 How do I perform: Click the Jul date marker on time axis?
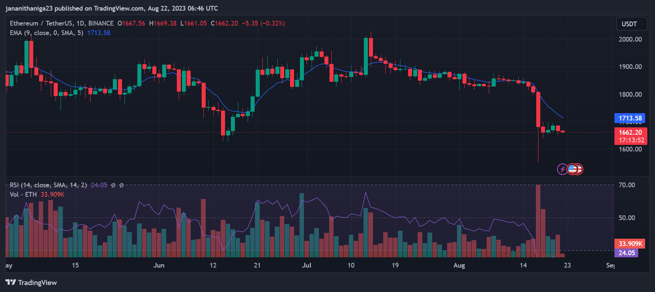[x=306, y=265]
